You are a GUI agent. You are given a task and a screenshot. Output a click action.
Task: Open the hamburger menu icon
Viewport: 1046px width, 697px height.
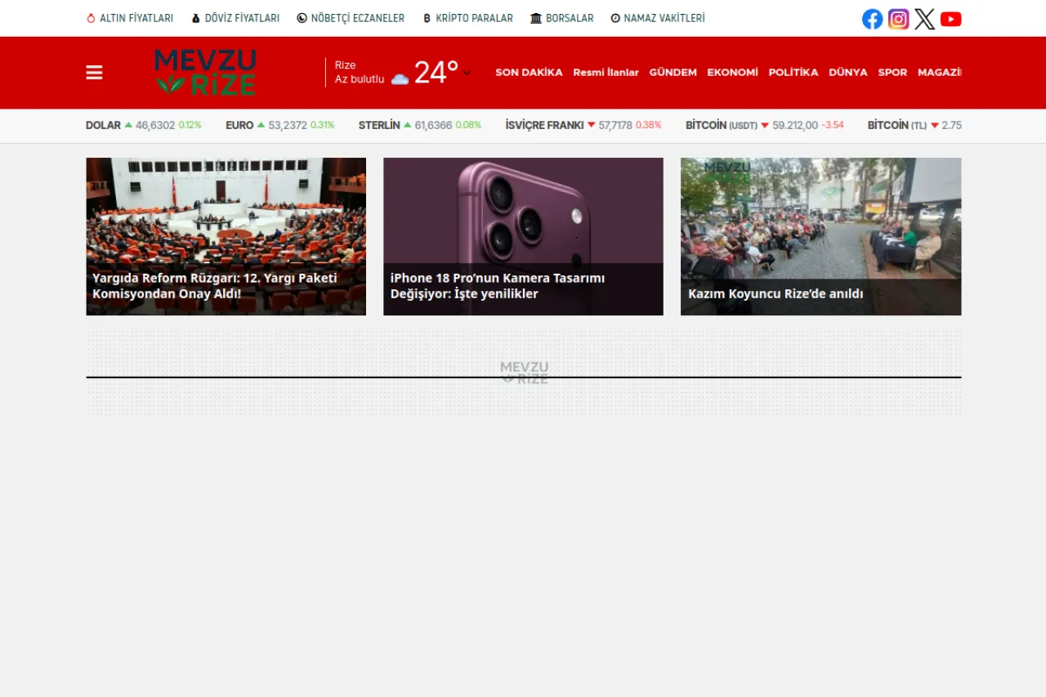pos(94,73)
